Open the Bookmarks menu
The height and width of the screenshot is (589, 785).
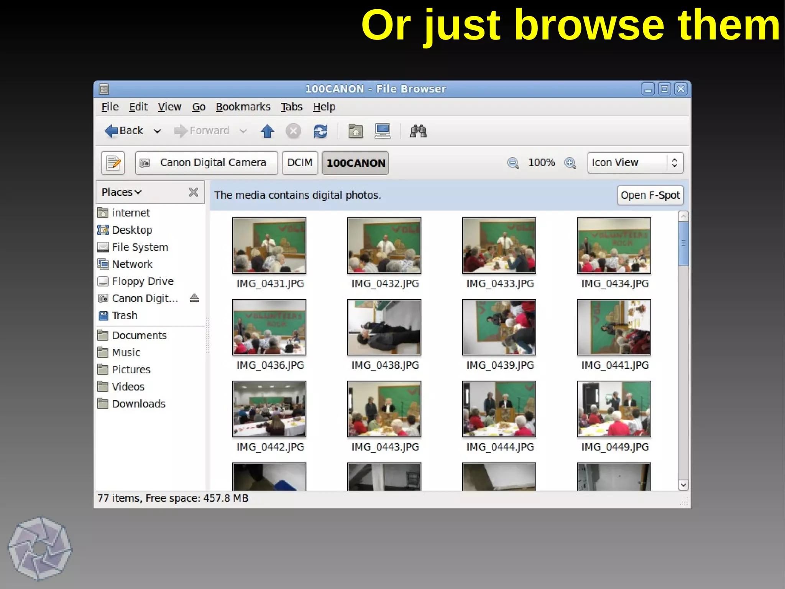[243, 107]
